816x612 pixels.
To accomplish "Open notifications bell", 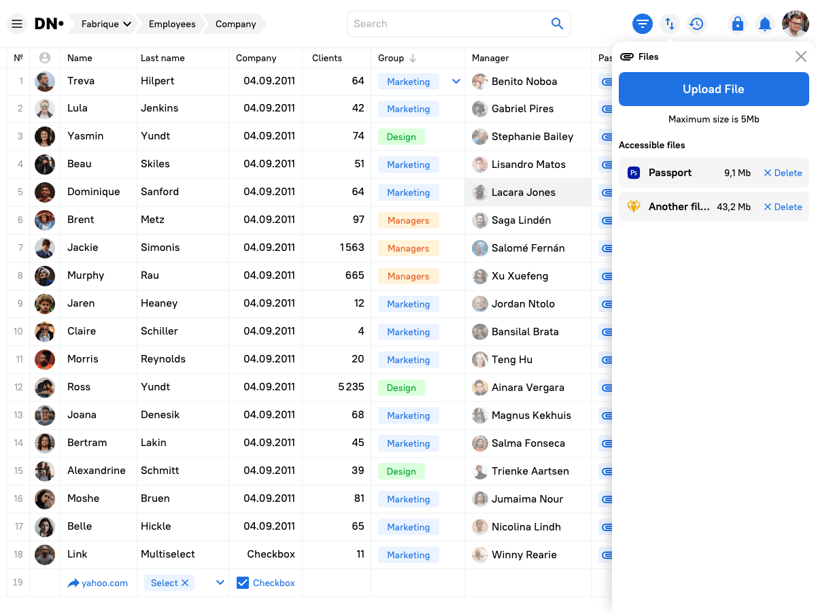I will click(x=765, y=24).
